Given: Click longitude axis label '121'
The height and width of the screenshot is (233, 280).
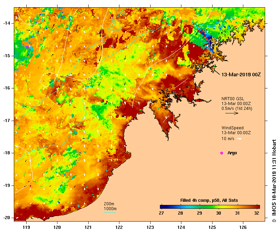Looking at the screenshot, I should [x=88, y=227].
